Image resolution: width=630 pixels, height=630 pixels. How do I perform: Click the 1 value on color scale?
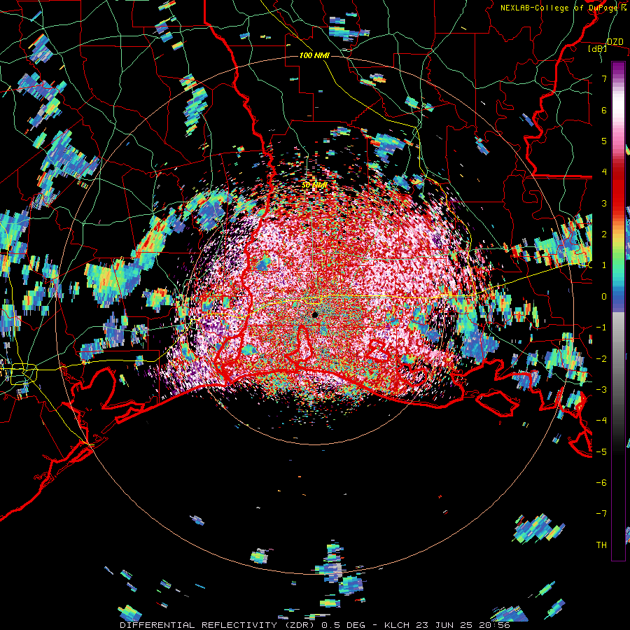604,265
